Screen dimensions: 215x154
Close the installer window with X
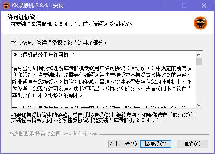[204, 6]
